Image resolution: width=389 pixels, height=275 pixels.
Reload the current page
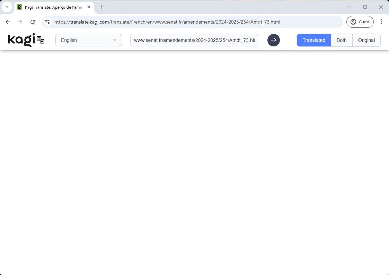[33, 22]
